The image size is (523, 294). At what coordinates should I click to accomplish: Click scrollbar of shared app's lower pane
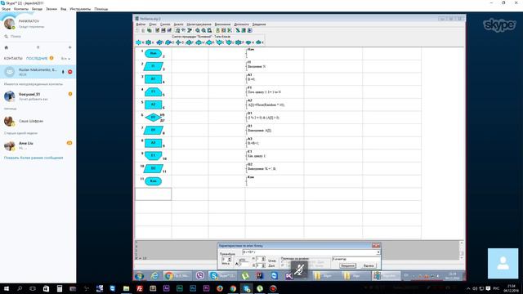(x=462, y=250)
